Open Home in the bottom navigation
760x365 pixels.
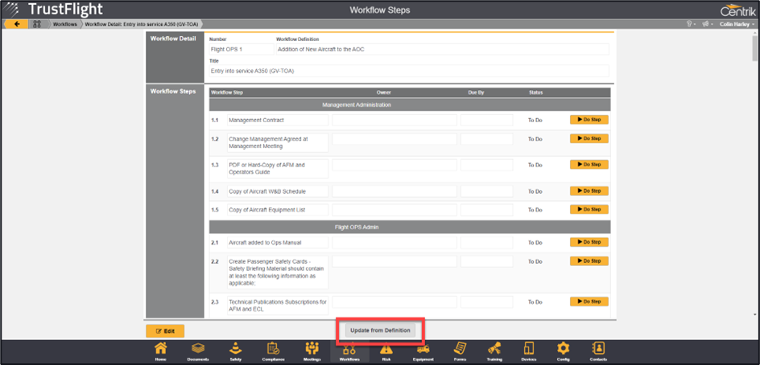(161, 352)
